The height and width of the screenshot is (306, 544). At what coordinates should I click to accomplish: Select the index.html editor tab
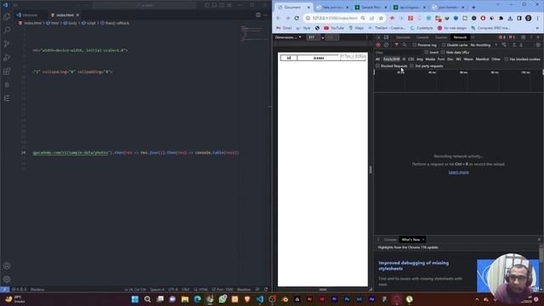(65, 15)
